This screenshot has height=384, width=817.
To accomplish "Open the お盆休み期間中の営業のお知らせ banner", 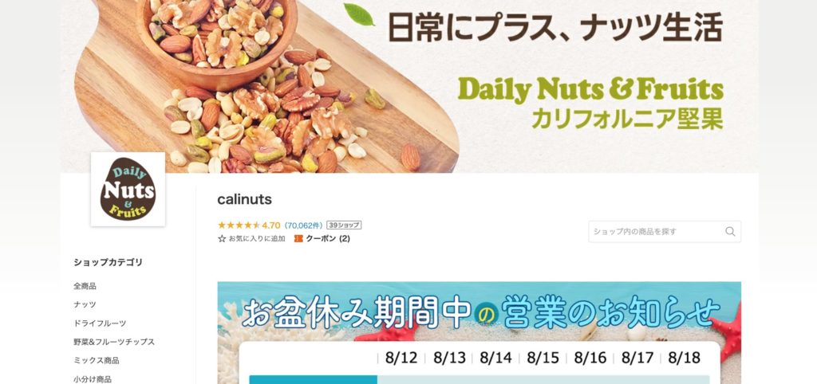I will coord(480,333).
